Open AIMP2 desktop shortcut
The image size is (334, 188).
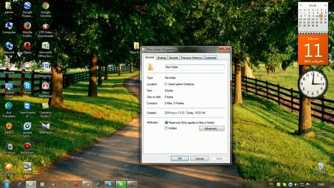[9, 128]
